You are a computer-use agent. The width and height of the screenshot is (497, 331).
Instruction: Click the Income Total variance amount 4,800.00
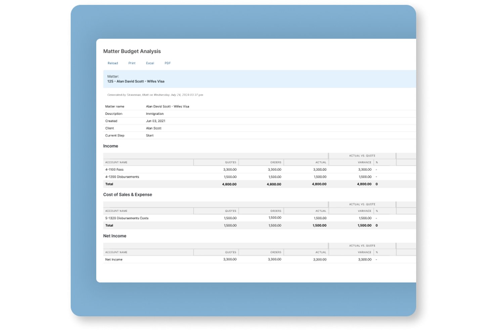tap(364, 184)
